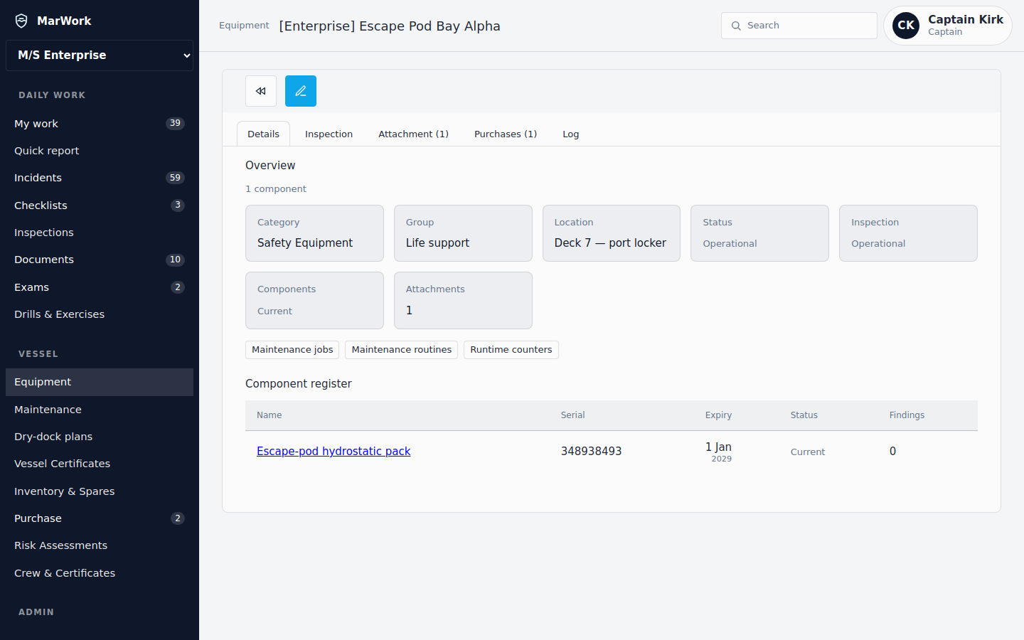Screen dimensions: 1024x640
Task: Click the Equipment breadcrumb link
Action: pos(244,26)
